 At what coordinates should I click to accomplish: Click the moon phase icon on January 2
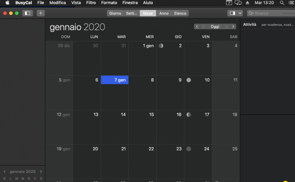click(161, 46)
